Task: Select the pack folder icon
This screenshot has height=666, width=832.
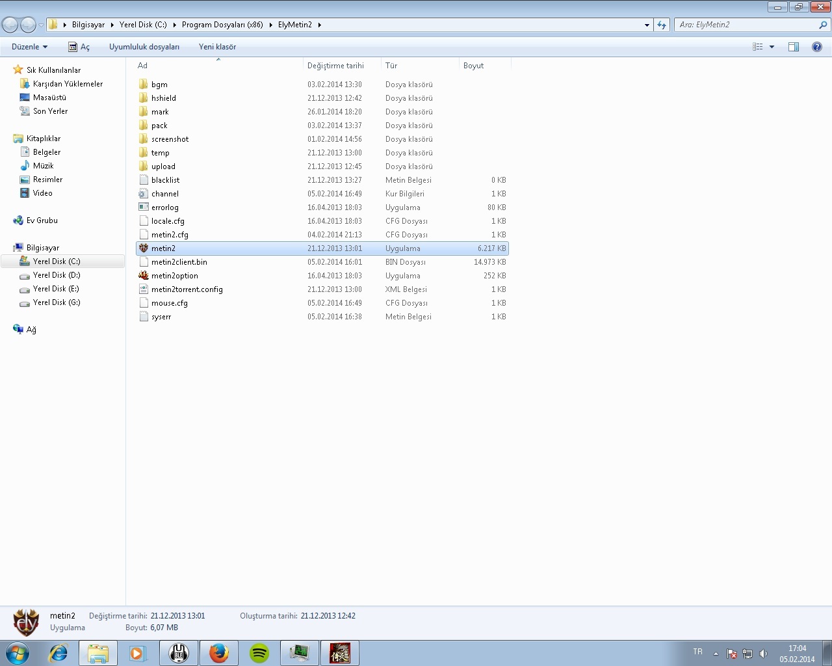Action: click(144, 126)
